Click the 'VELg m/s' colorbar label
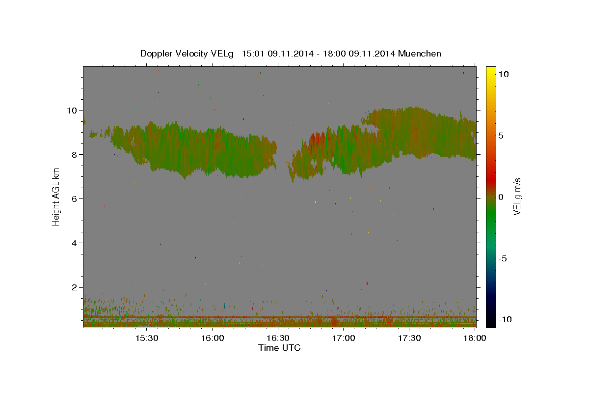This screenshot has width=589, height=393. click(x=517, y=196)
